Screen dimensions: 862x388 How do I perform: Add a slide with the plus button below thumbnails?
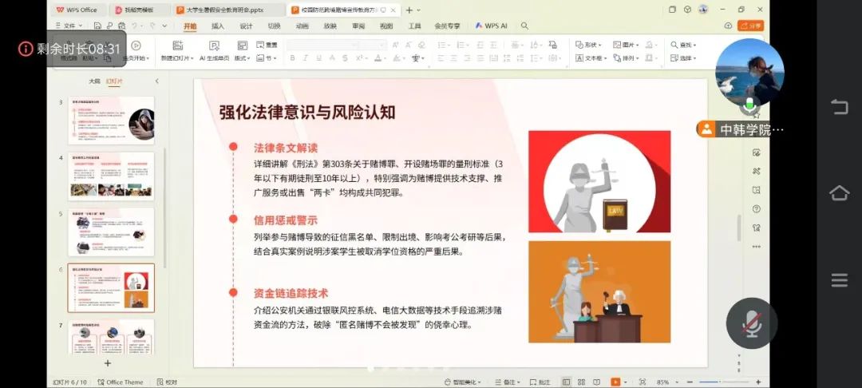(108, 362)
